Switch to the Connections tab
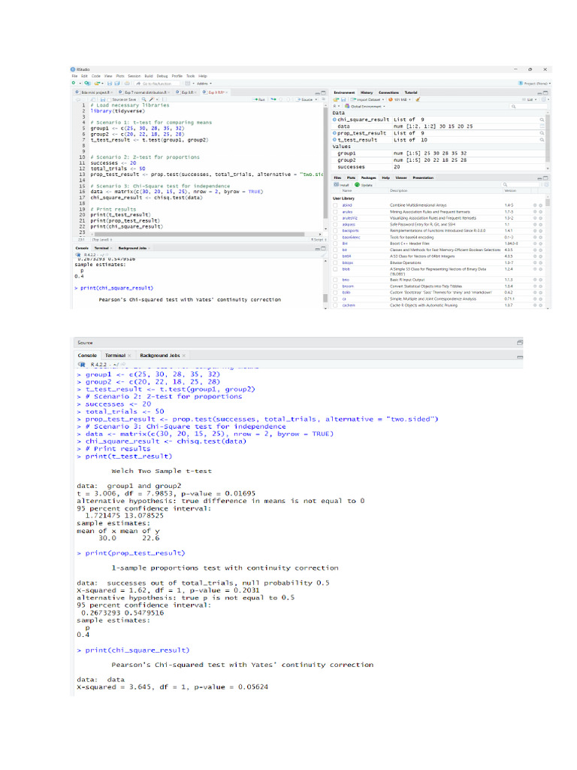577x770 pixels. [x=388, y=92]
